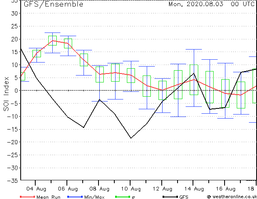Select the GFS legend label
This screenshot has height=199, width=257.
click(x=184, y=197)
